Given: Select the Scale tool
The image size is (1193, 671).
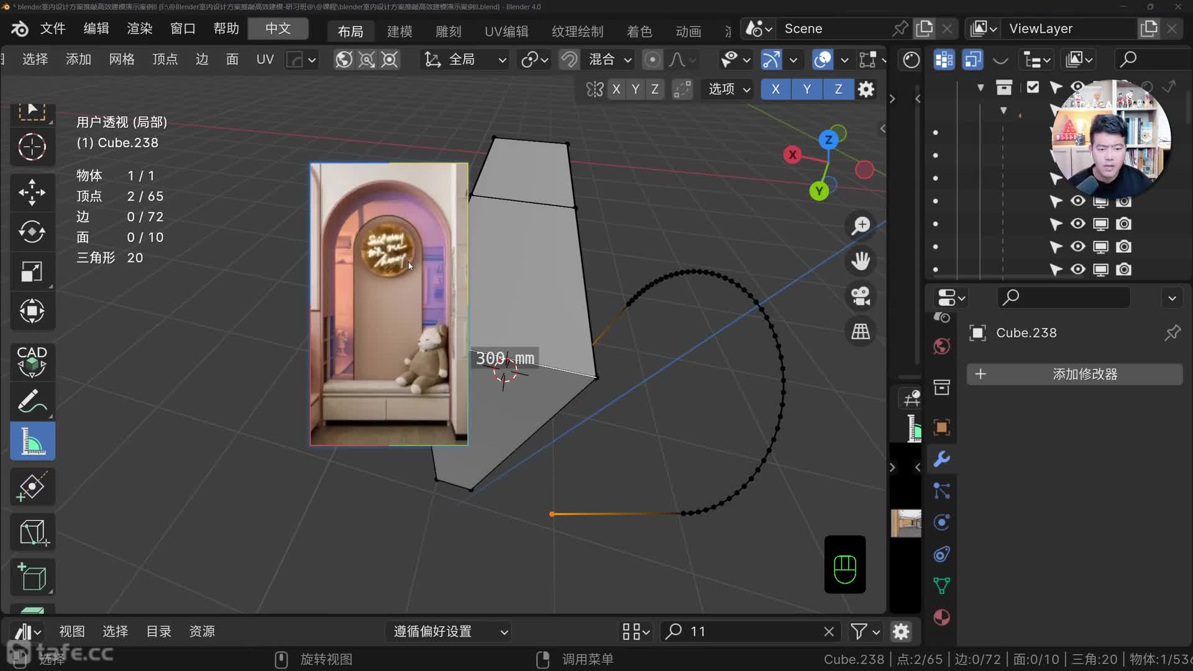Looking at the screenshot, I should pos(32,272).
